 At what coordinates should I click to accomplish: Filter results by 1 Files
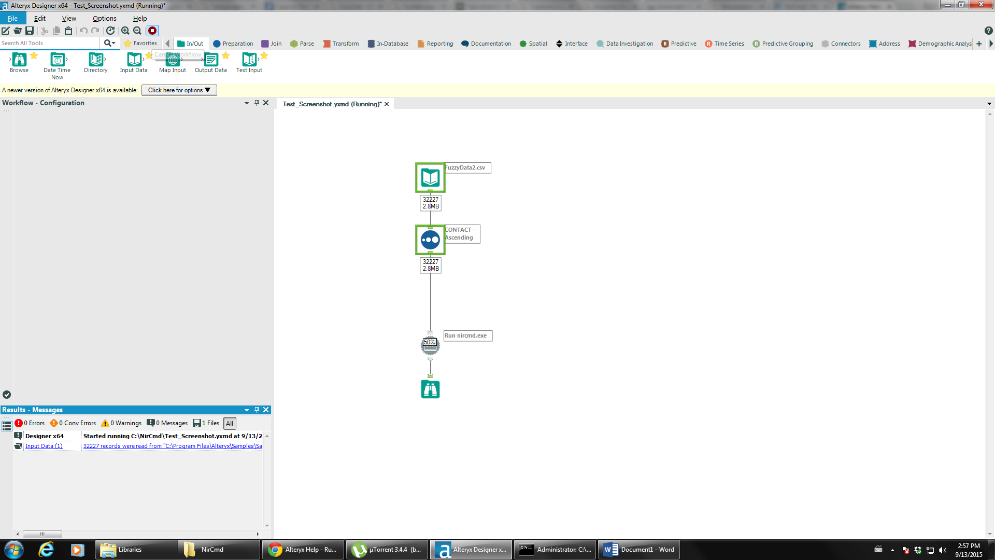coord(206,423)
